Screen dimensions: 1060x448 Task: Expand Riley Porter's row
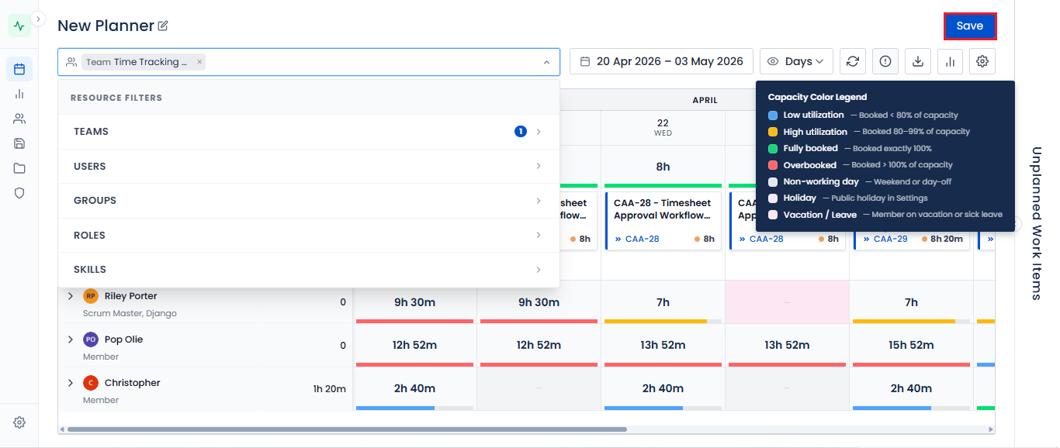tap(71, 296)
